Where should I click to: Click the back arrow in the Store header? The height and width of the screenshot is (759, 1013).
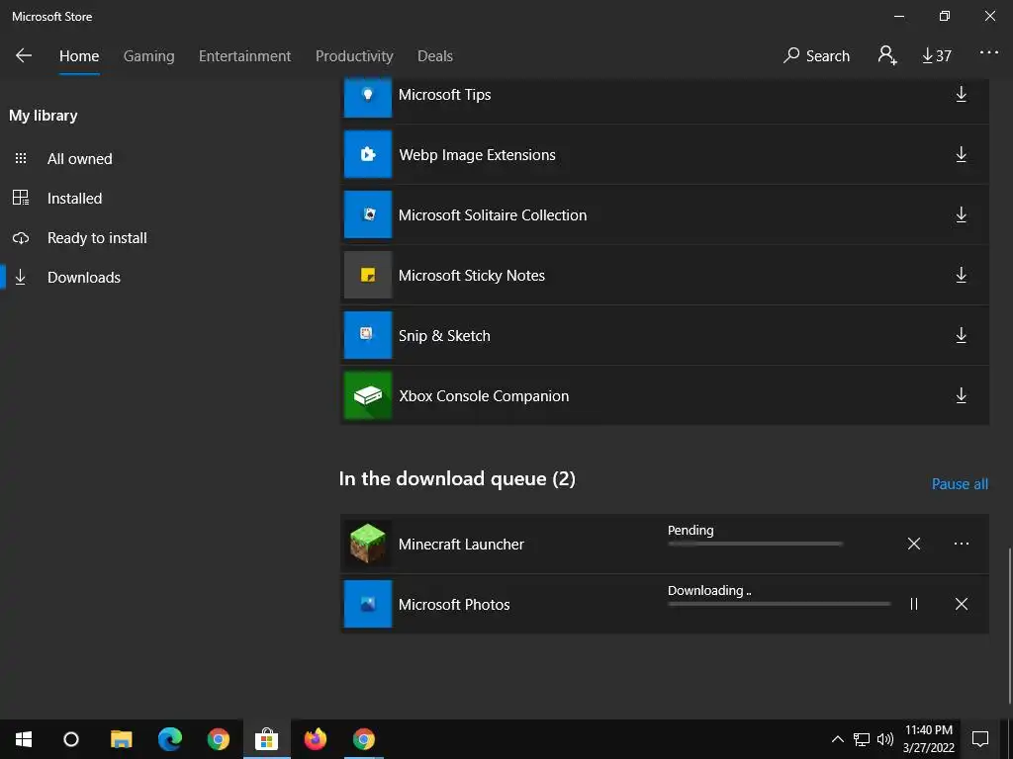[24, 55]
